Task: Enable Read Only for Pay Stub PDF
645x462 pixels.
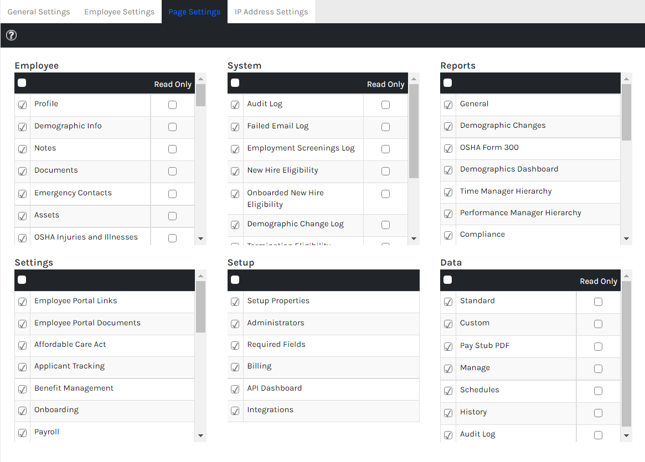Action: coord(598,346)
